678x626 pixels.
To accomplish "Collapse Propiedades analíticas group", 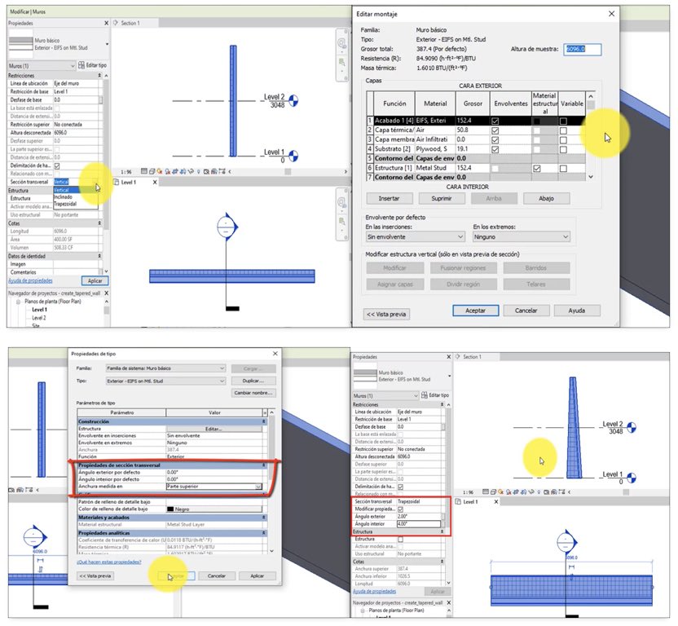I will coord(264,533).
